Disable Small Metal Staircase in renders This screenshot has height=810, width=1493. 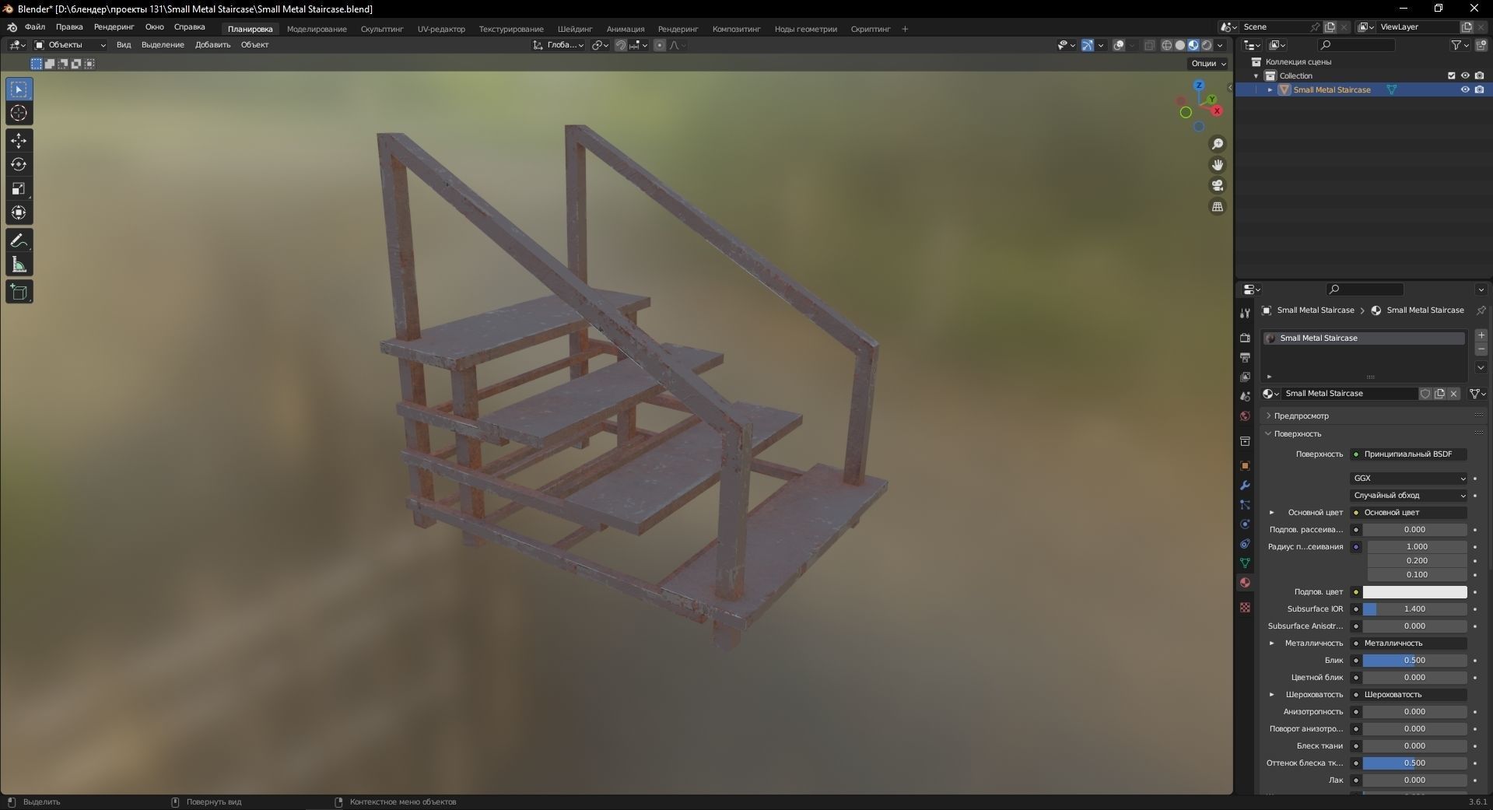tap(1479, 89)
